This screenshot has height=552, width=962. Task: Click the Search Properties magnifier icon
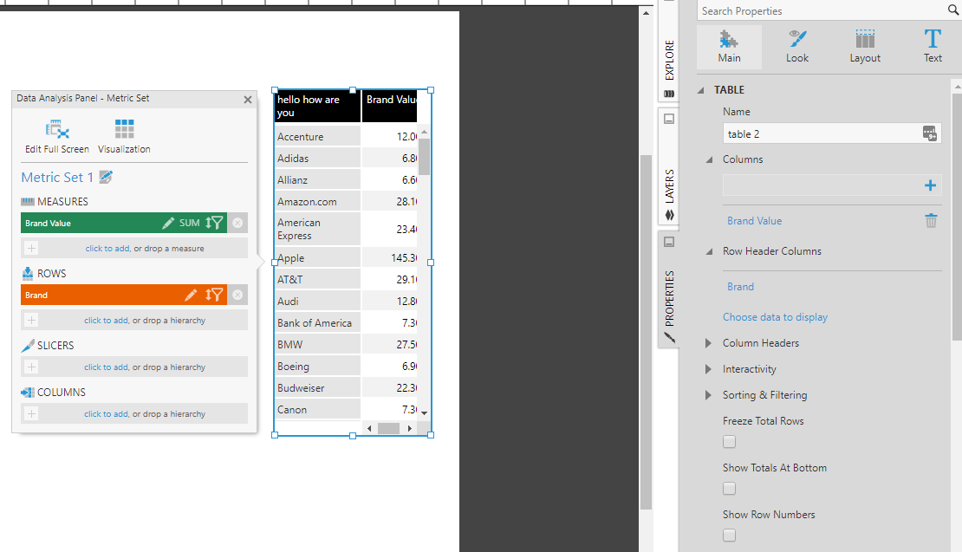point(954,10)
